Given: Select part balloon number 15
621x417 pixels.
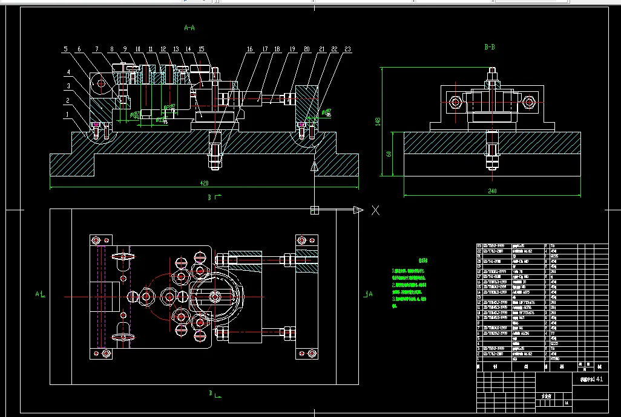Looking at the screenshot, I should coord(202,49).
